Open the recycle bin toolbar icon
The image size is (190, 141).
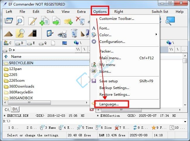[74, 33]
